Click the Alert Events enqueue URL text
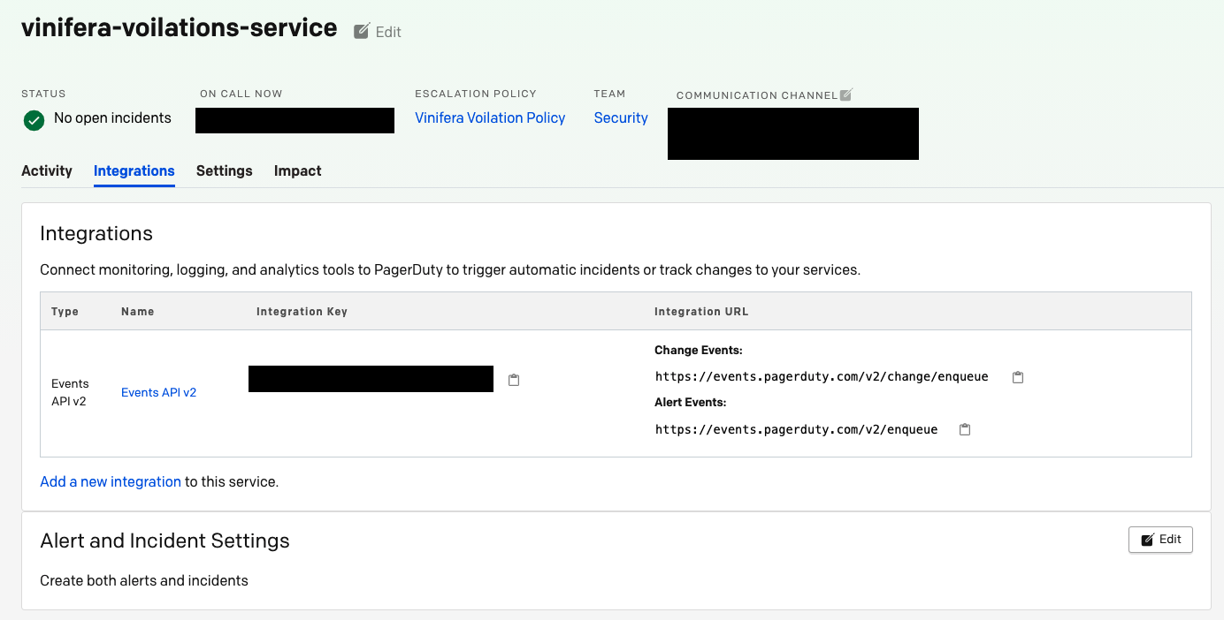 pos(796,430)
